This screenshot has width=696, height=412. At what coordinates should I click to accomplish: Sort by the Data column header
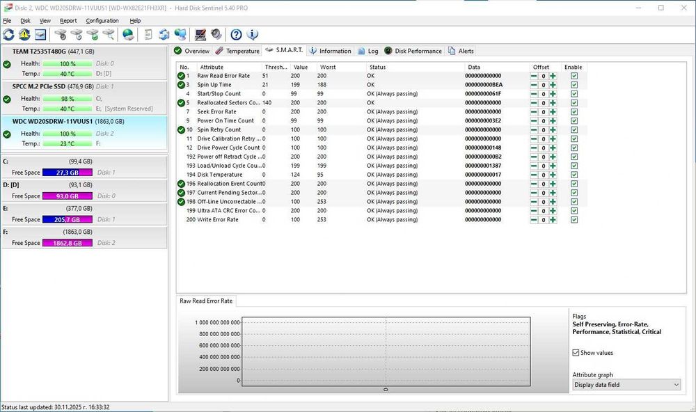click(497, 67)
